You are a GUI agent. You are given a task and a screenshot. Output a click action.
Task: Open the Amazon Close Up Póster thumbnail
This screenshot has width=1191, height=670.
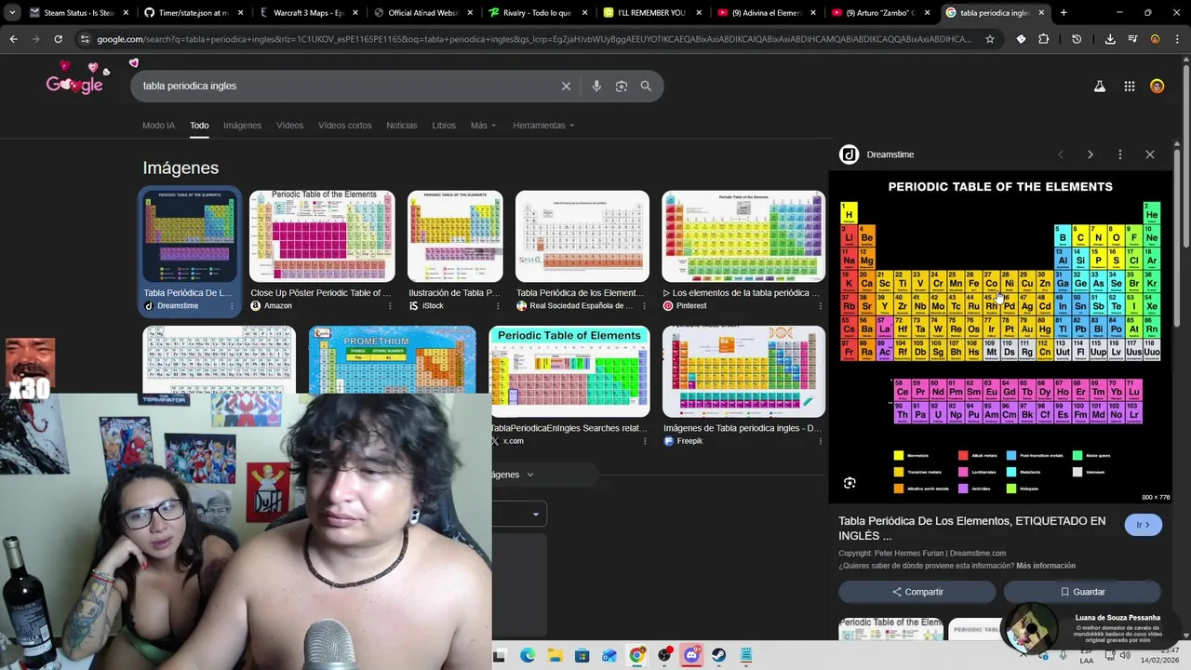coord(322,236)
